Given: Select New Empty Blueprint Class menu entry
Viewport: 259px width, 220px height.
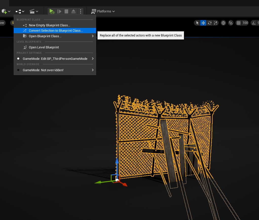Looking at the screenshot, I should (49, 25).
